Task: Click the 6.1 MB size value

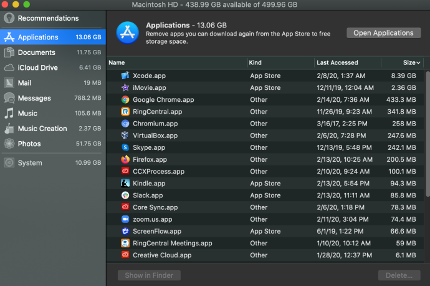Action: [x=406, y=255]
